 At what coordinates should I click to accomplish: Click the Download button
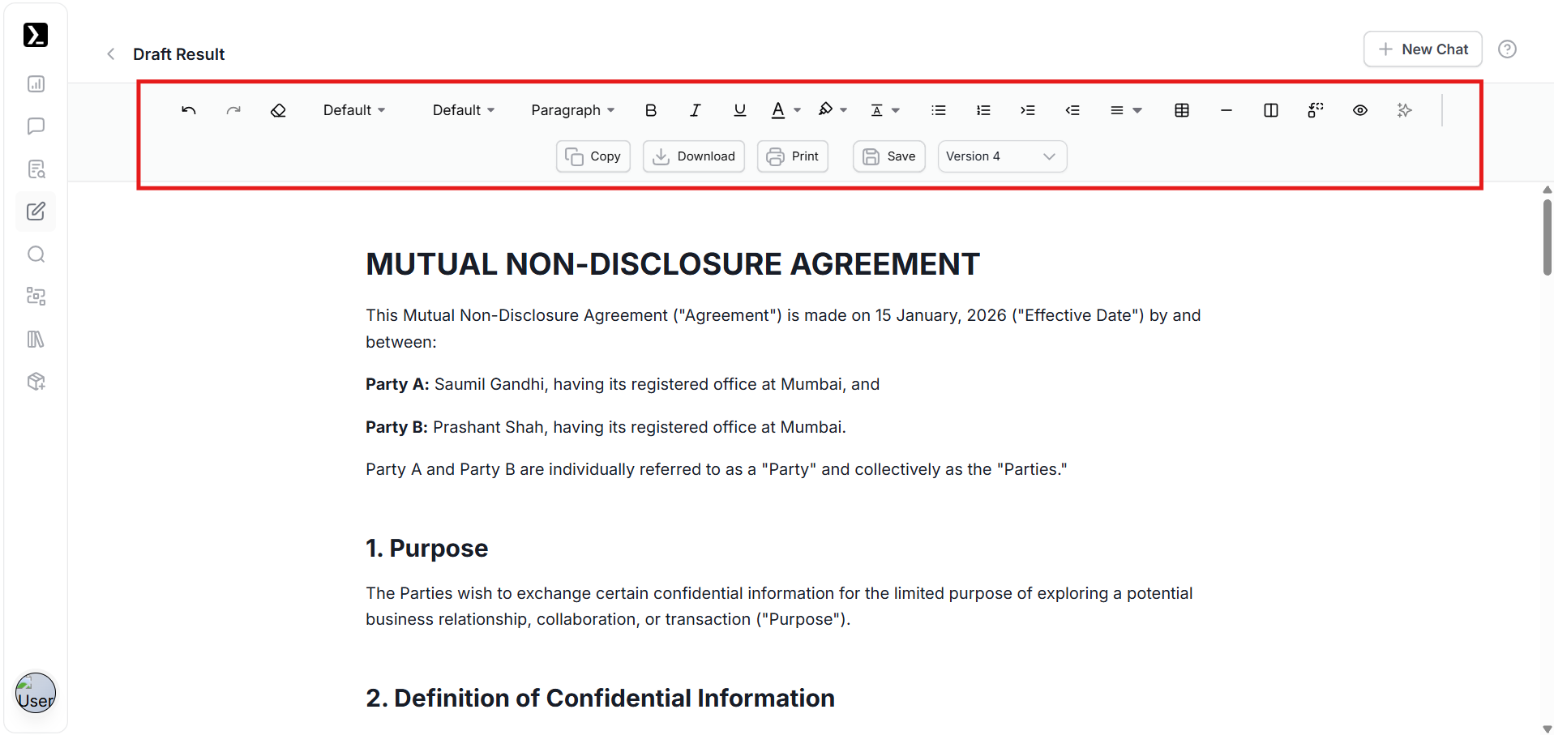(693, 156)
